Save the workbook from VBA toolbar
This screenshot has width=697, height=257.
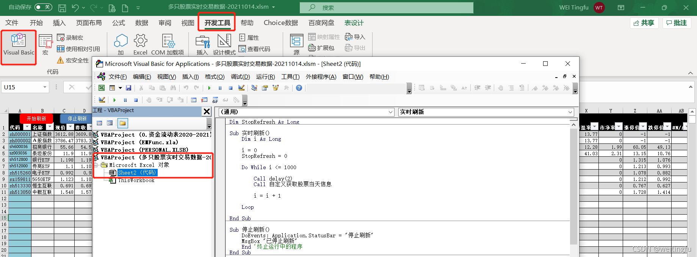point(128,88)
